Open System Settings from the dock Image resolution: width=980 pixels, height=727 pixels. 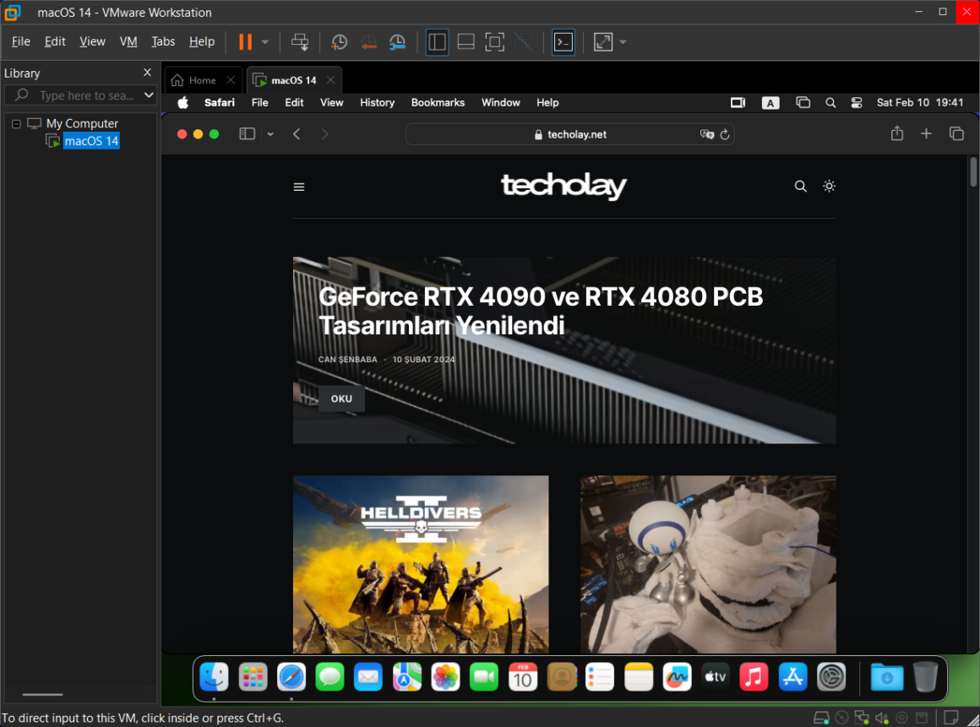click(x=831, y=677)
